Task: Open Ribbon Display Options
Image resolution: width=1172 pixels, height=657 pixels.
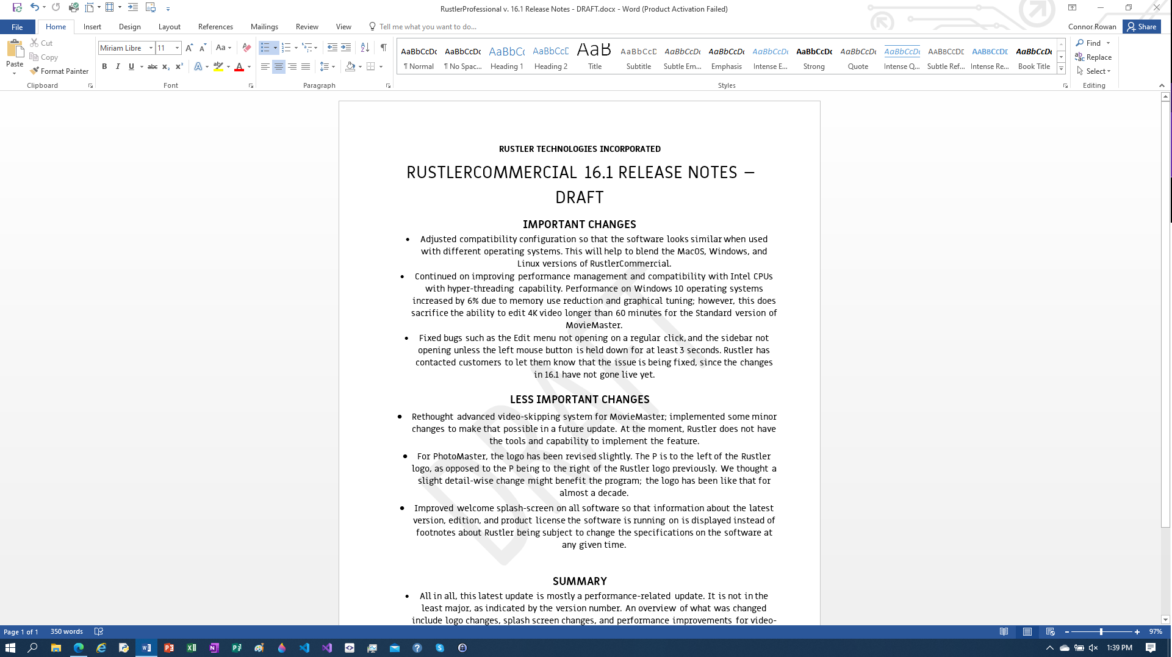Action: click(1072, 8)
